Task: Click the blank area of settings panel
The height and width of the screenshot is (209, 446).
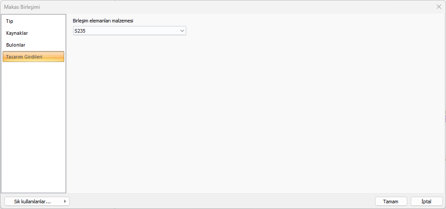Action: click(255, 114)
